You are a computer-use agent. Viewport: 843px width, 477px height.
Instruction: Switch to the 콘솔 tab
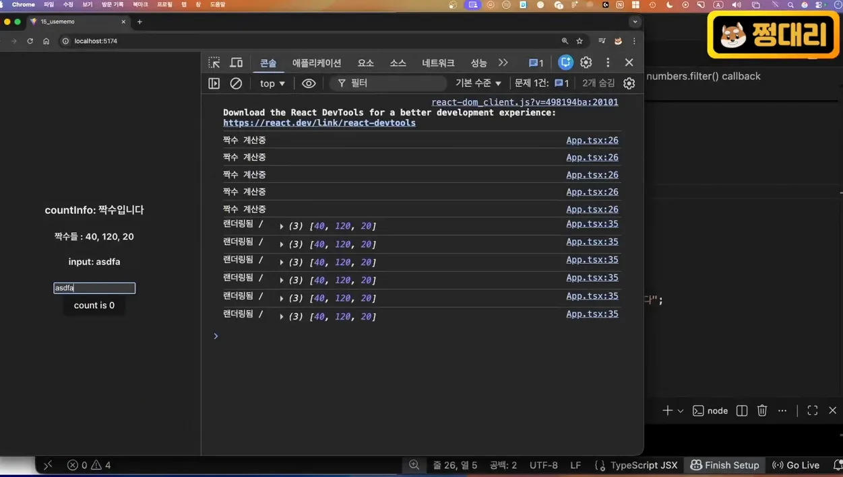pyautogui.click(x=268, y=63)
